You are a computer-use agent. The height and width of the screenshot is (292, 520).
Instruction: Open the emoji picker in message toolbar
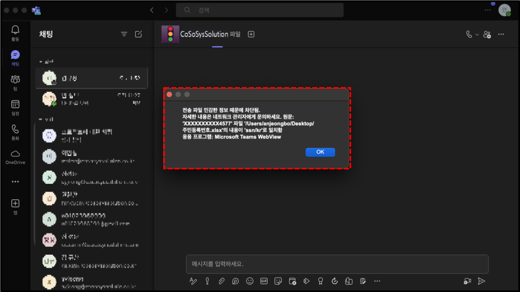250,281
